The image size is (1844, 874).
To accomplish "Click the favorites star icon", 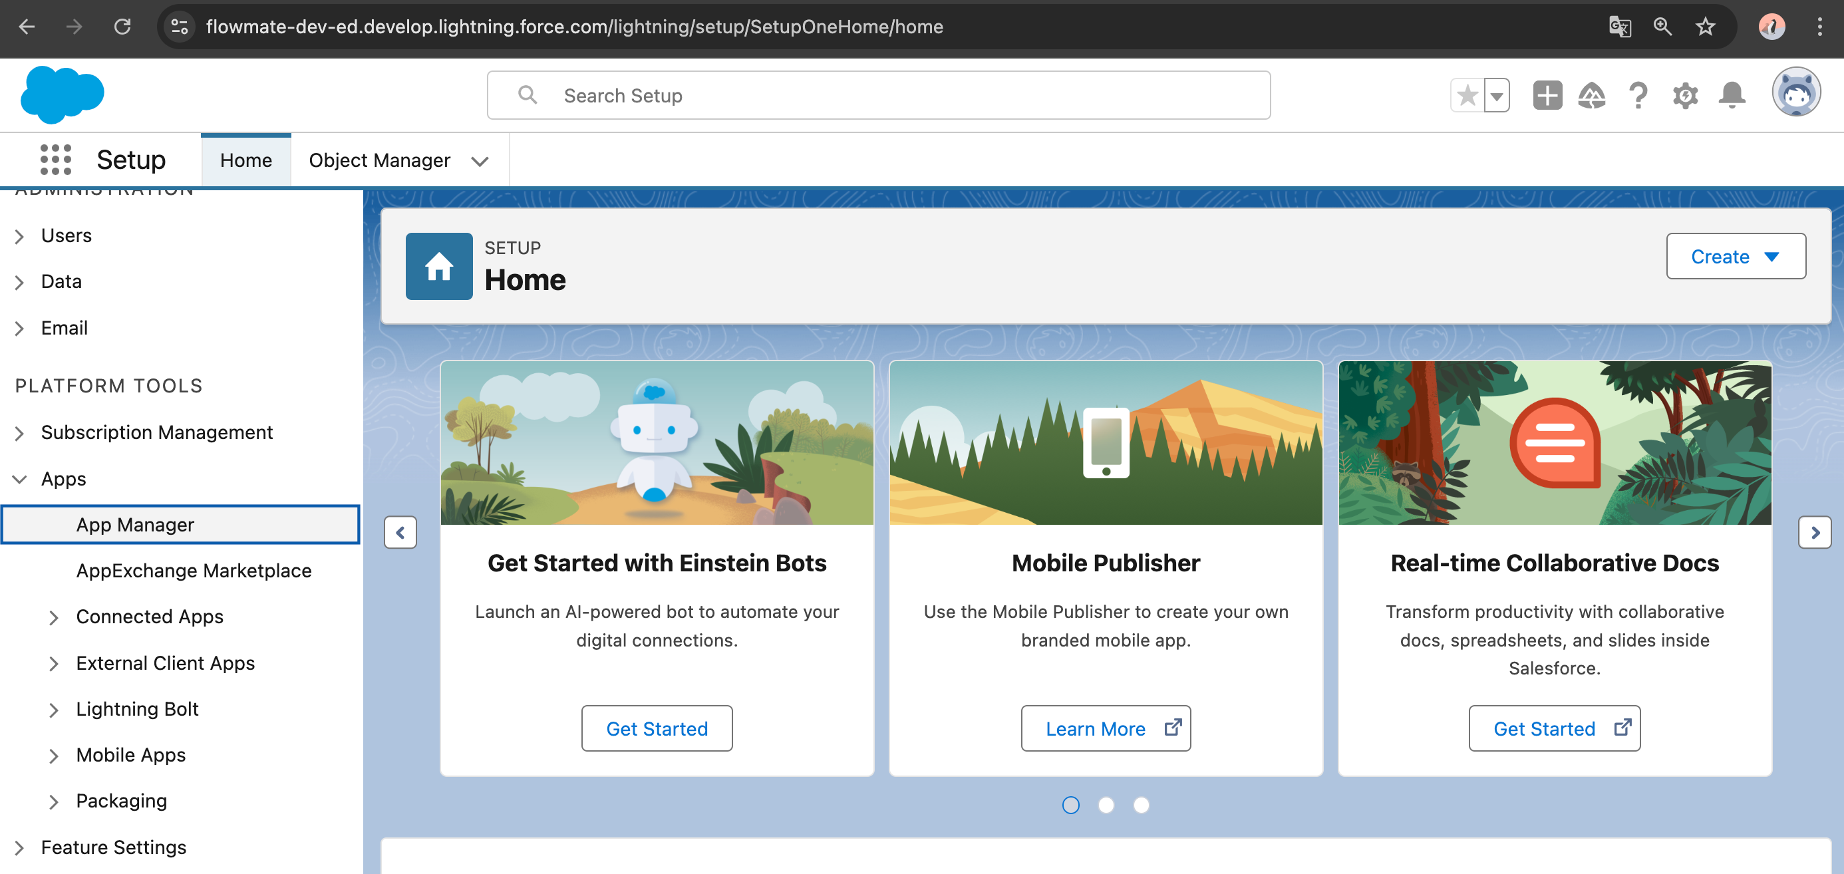I will [x=1467, y=95].
